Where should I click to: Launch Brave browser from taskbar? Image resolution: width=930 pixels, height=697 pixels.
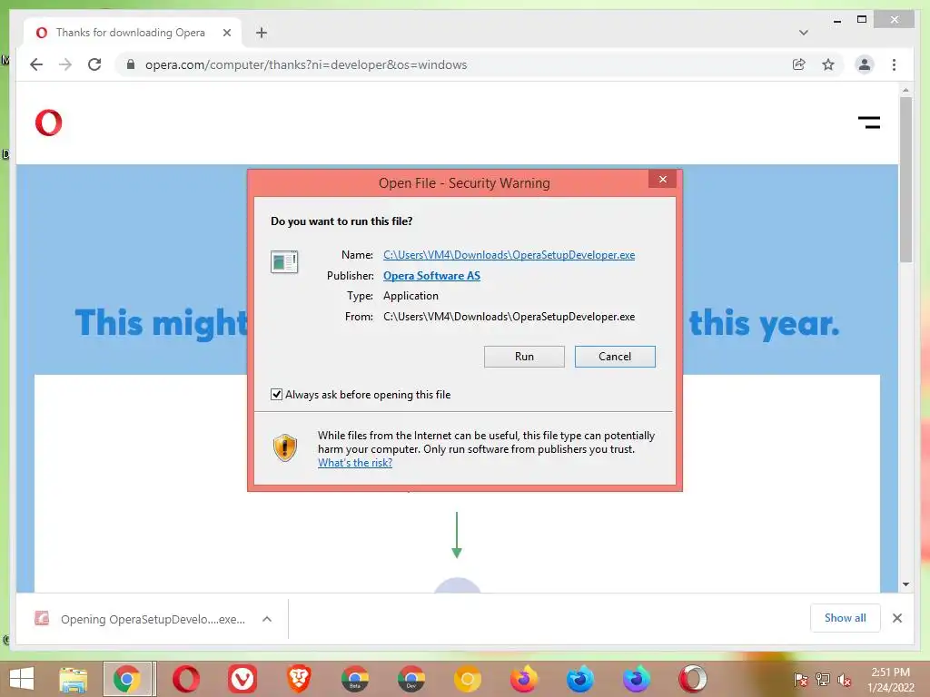click(x=298, y=679)
